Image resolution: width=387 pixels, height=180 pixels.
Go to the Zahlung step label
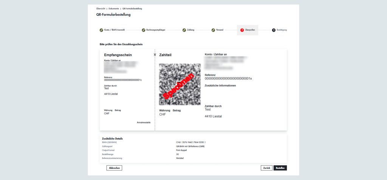pos(190,30)
